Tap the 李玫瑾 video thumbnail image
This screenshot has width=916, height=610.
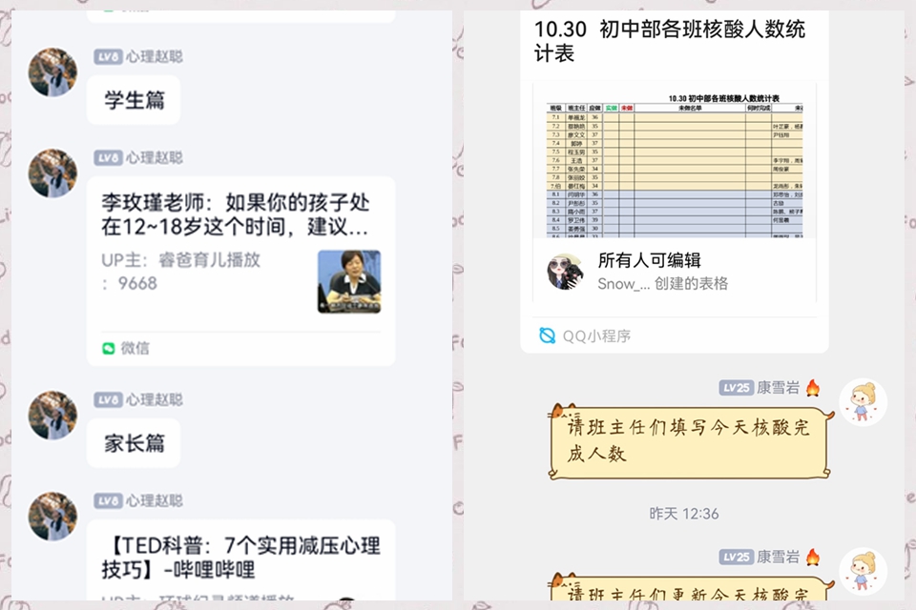tap(349, 281)
